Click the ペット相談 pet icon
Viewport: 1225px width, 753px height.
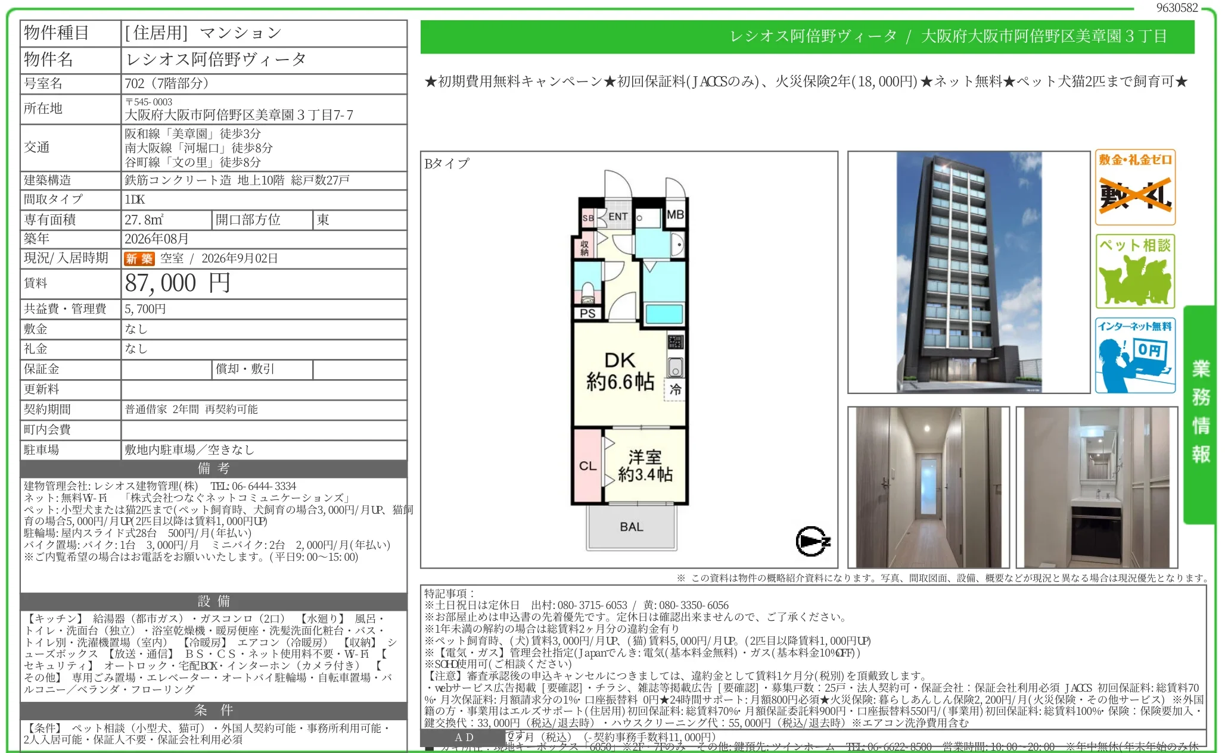point(1135,271)
